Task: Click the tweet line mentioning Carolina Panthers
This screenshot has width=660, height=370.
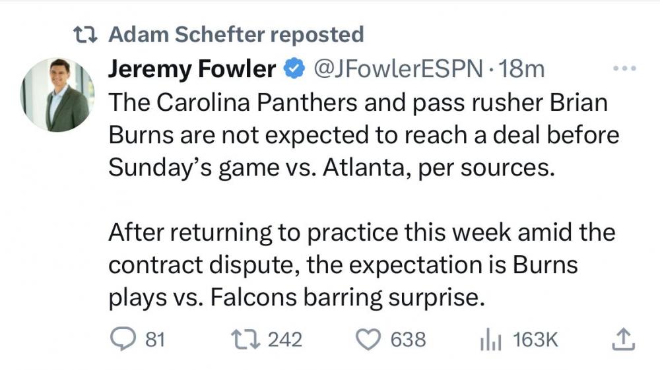Action: (357, 102)
